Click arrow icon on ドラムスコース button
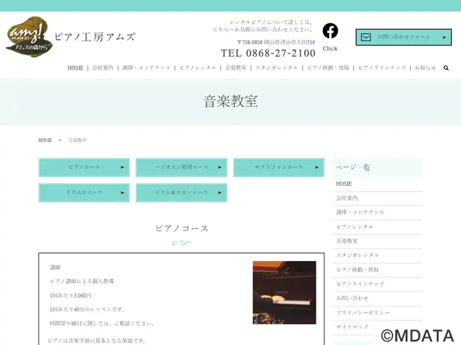This screenshot has width=461, height=345. (x=122, y=193)
